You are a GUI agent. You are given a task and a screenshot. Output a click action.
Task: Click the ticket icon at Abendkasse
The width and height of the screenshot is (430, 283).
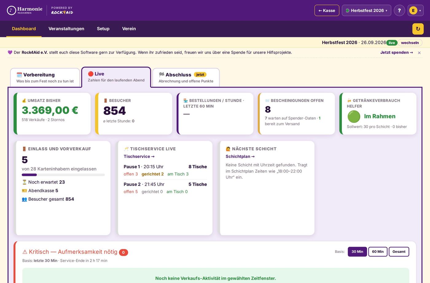[24, 191]
